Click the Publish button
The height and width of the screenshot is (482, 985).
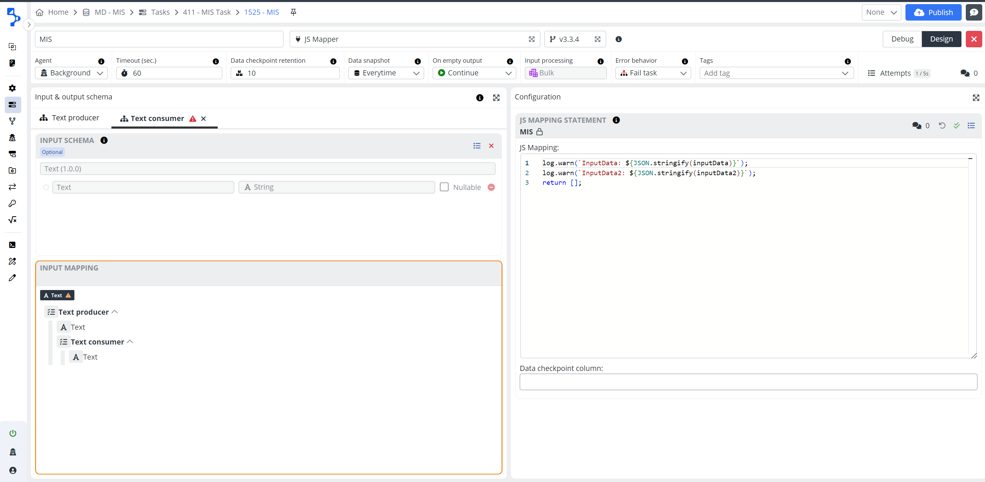(x=933, y=12)
